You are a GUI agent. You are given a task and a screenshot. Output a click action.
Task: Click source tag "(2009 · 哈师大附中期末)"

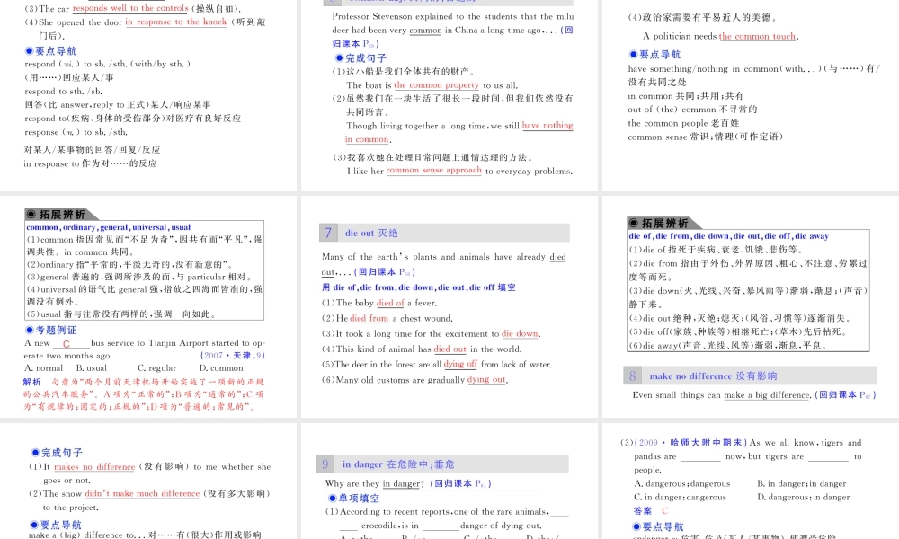pyautogui.click(x=690, y=443)
